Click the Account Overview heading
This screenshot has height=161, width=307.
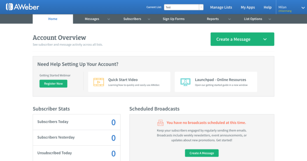point(59,38)
